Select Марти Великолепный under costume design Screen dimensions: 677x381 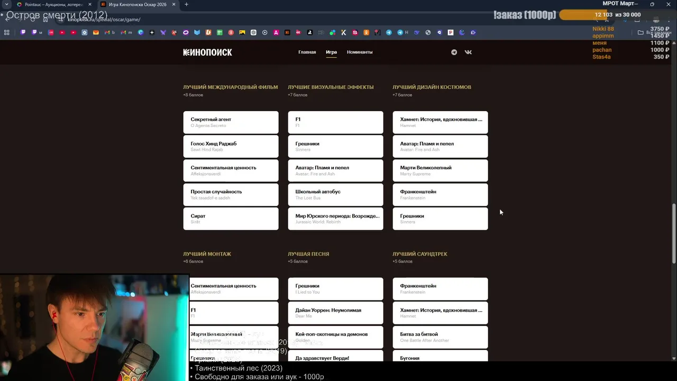point(440,170)
